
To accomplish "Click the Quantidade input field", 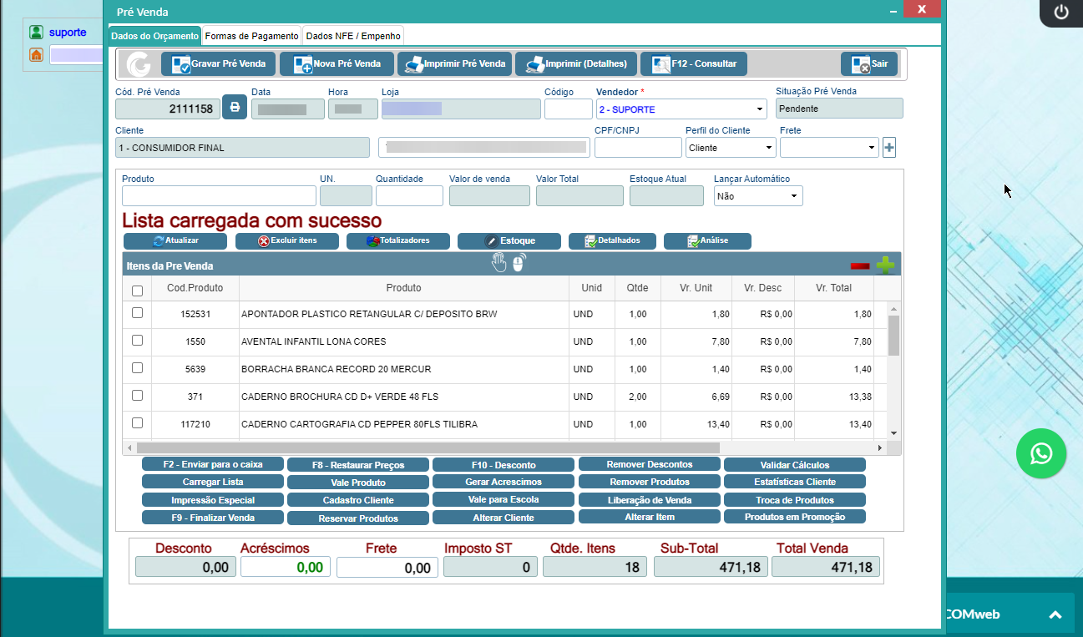I will 409,196.
